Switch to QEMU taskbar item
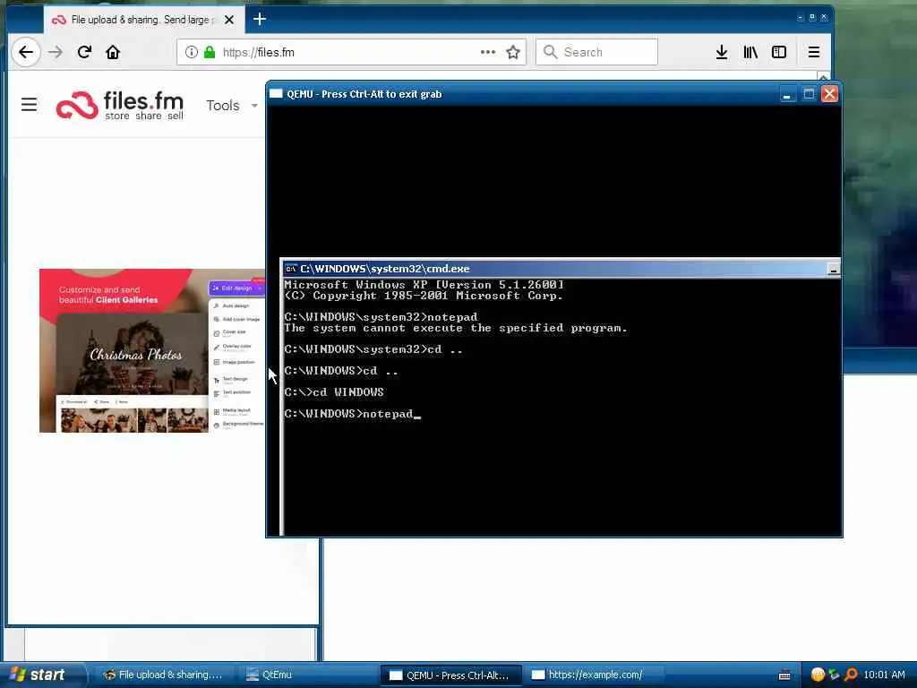 (451, 675)
